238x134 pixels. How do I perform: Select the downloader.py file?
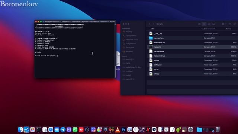(193, 42)
